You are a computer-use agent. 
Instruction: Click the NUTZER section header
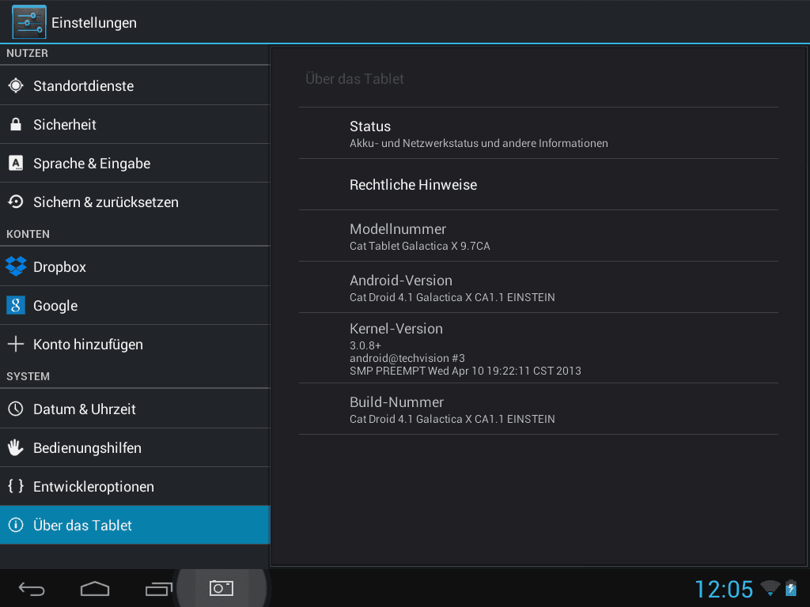[28, 53]
